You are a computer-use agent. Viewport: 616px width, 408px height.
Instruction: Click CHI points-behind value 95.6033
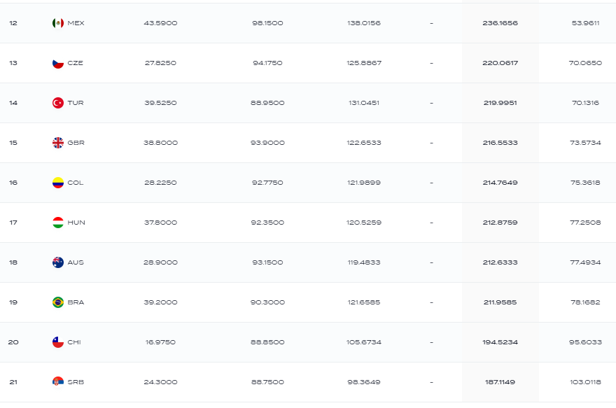[585, 342]
